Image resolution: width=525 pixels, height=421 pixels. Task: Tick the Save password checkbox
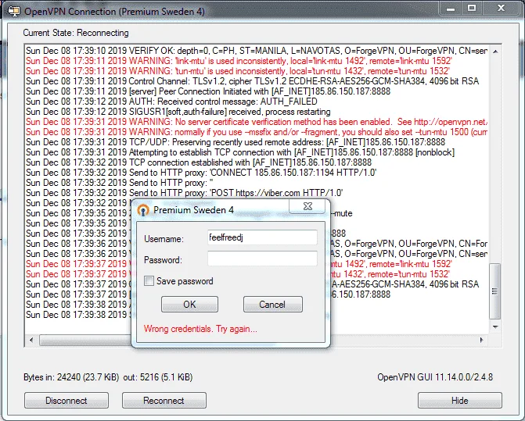[x=149, y=280]
